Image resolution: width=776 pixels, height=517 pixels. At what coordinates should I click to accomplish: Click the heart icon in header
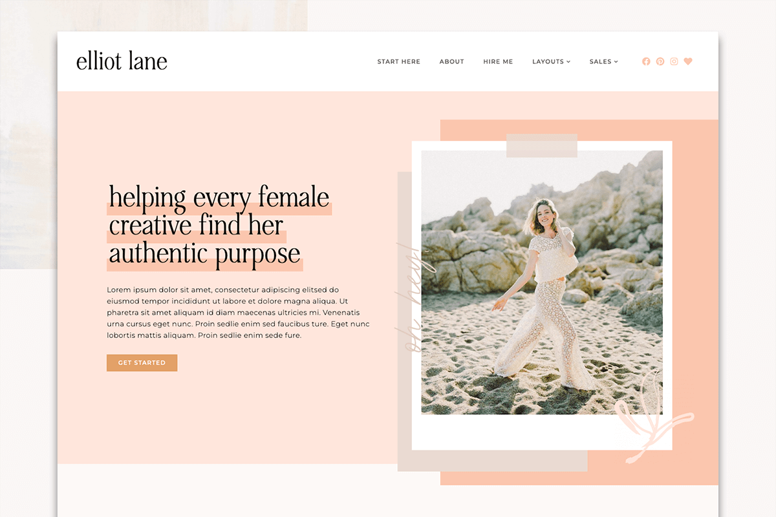pos(688,61)
